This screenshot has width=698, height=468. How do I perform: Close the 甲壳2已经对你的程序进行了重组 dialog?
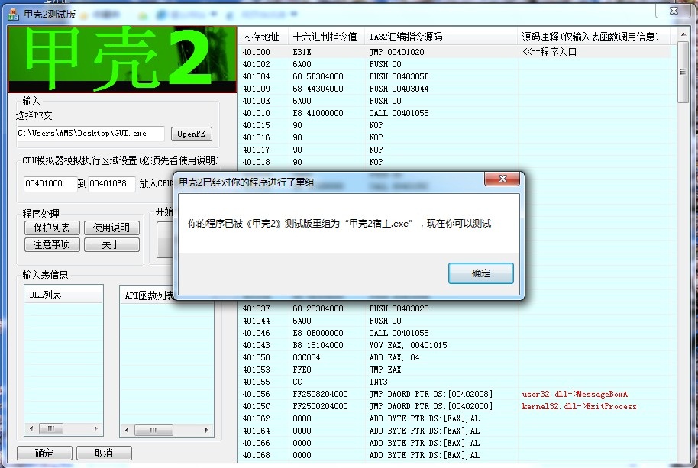[502, 179]
